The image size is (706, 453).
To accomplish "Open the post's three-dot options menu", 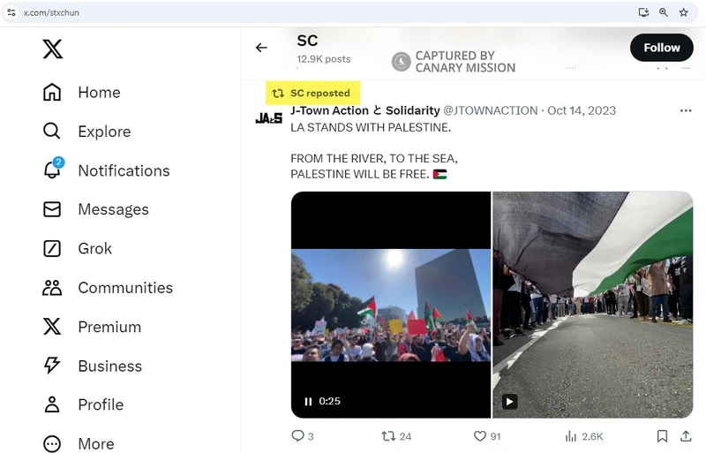I will pyautogui.click(x=686, y=111).
